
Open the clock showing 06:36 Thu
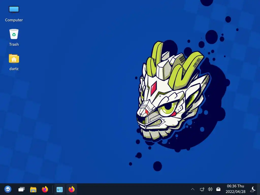[x=235, y=189]
